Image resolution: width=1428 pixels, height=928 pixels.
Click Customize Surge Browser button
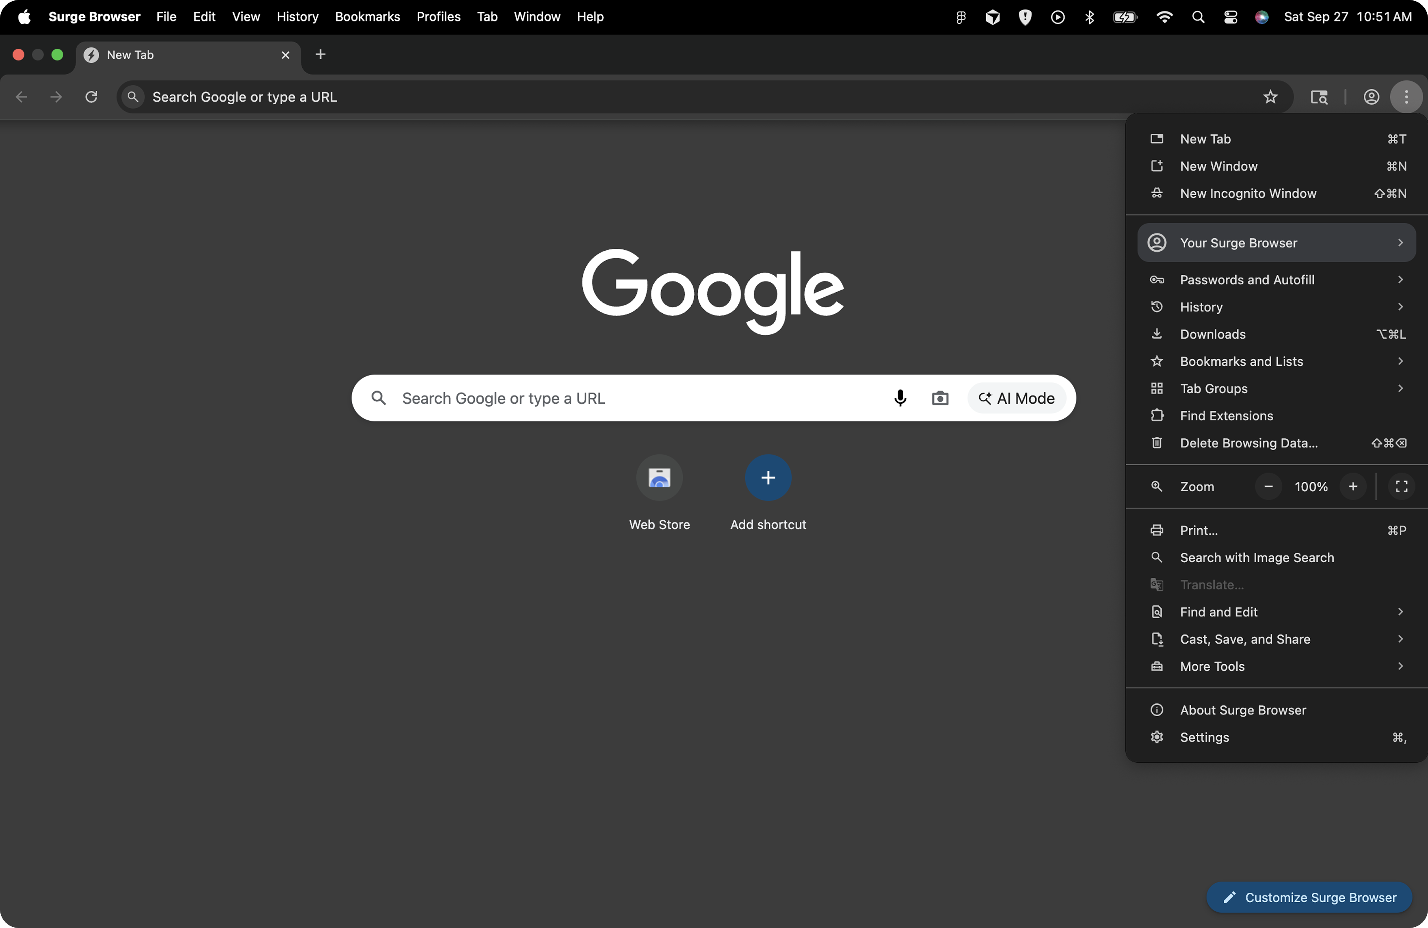coord(1309,897)
